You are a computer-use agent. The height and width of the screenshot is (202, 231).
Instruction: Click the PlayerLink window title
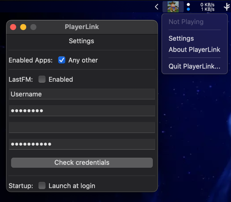82,27
